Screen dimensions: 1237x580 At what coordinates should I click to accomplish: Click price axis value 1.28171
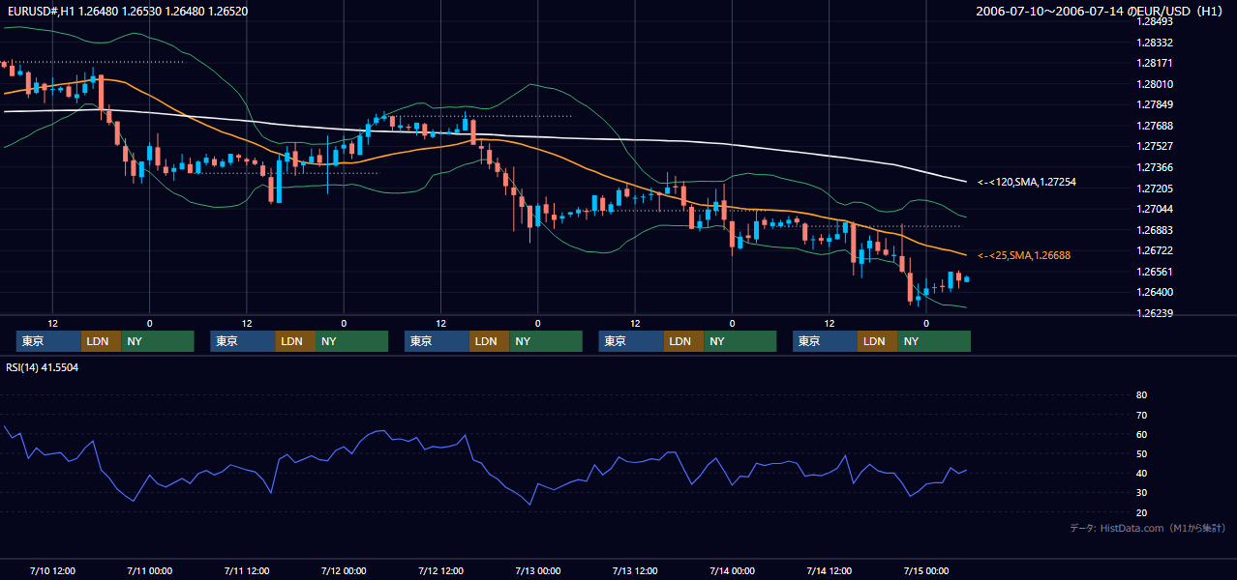coord(1154,63)
